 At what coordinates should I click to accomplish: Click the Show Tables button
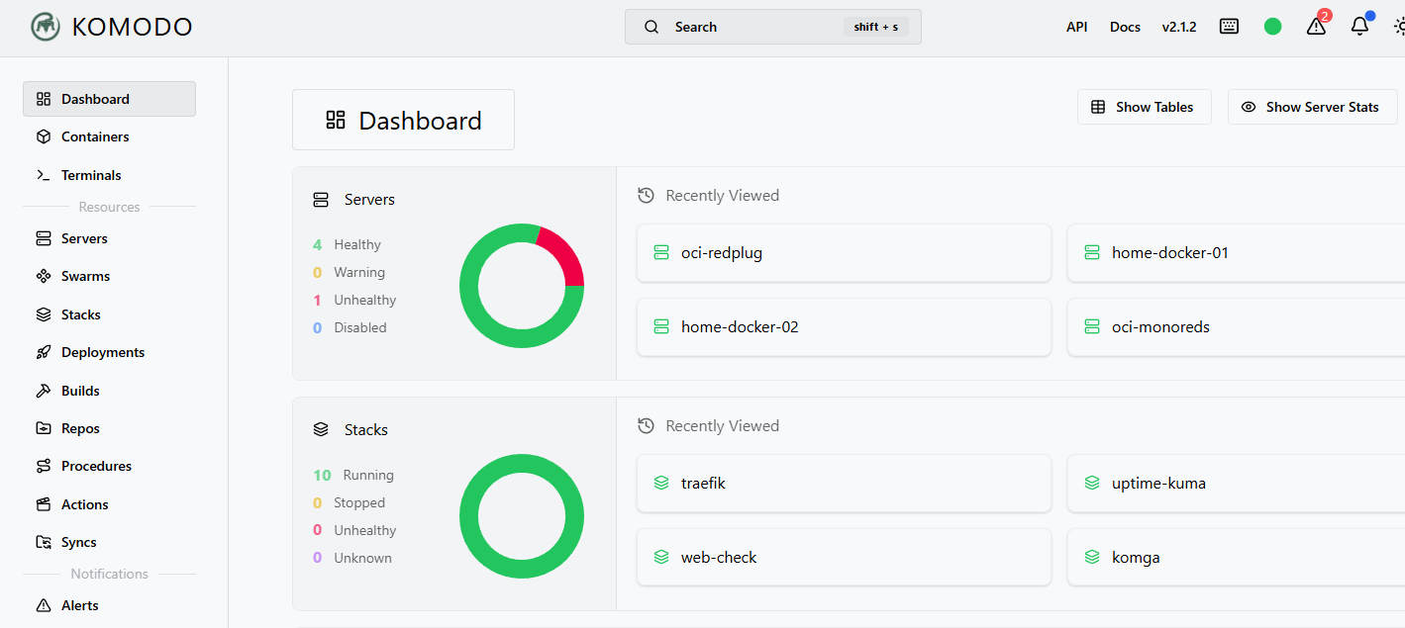[1144, 107]
